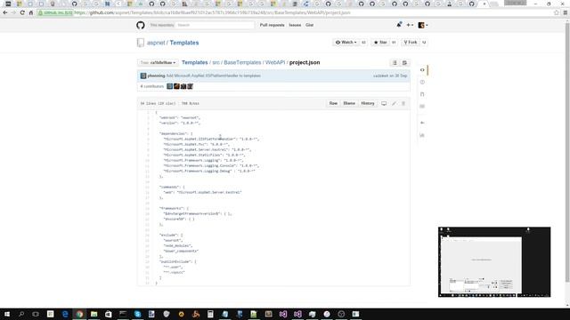The height and width of the screenshot is (320, 570).
Task: Expand the Tree branch selector dropdown
Action: [158, 63]
